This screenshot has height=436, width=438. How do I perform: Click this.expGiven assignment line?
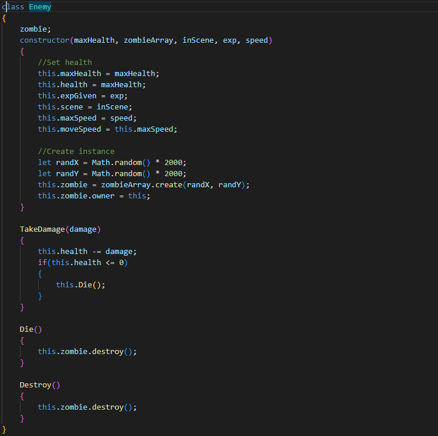(83, 95)
